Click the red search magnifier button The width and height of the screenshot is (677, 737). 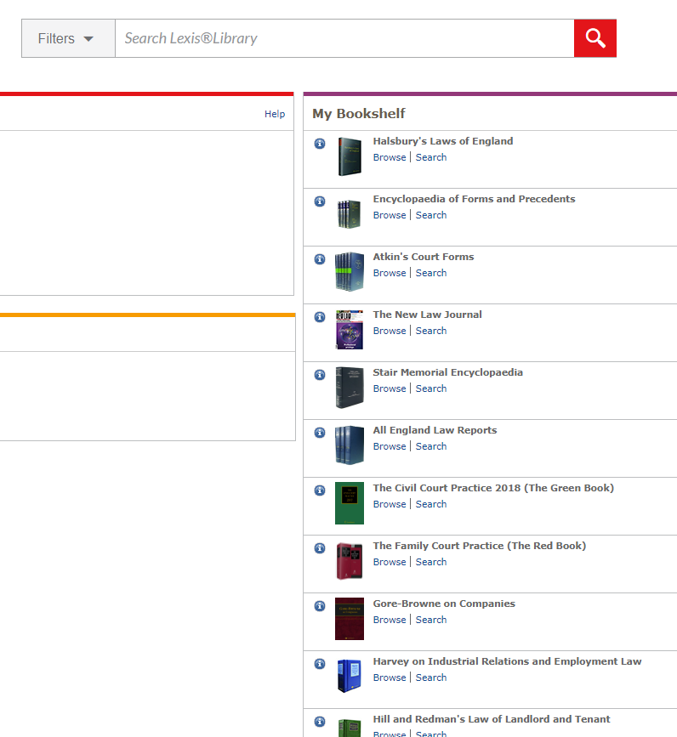[x=595, y=38]
